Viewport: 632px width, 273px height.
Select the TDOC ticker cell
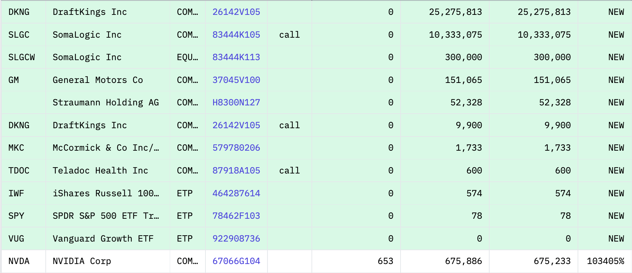click(19, 171)
